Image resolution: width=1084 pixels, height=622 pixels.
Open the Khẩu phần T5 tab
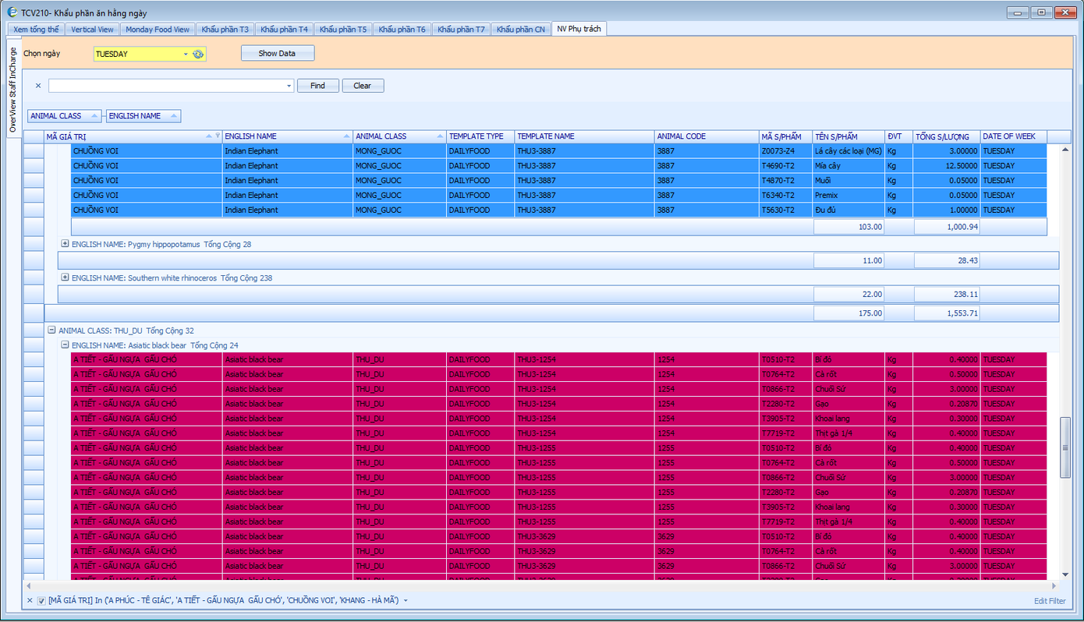342,30
